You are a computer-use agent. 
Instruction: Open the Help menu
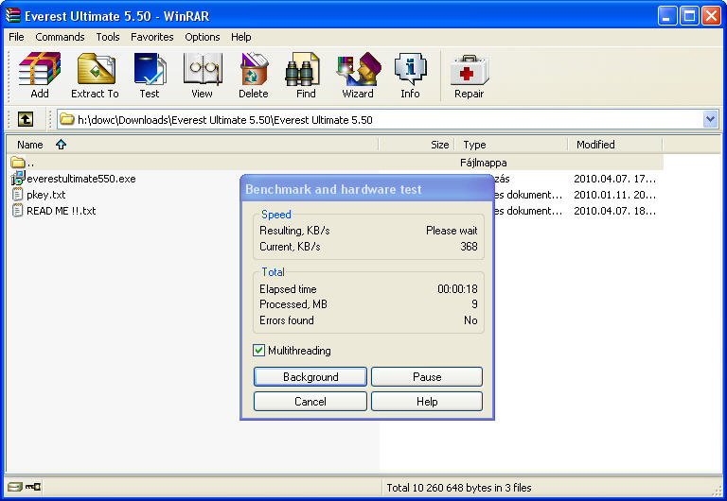point(241,37)
